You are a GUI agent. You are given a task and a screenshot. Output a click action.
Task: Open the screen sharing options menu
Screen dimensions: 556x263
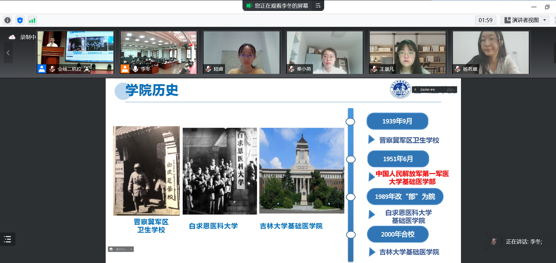coord(318,6)
